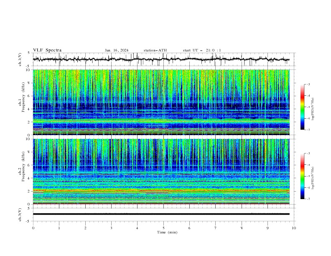Click the 'ch.1(V)' waveform axis label
This screenshot has width=331, height=256.
pyautogui.click(x=20, y=59)
